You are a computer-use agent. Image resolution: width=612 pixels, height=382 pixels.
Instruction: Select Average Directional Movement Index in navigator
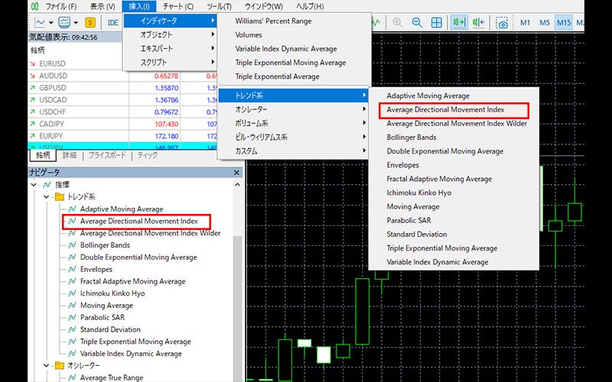(x=139, y=221)
